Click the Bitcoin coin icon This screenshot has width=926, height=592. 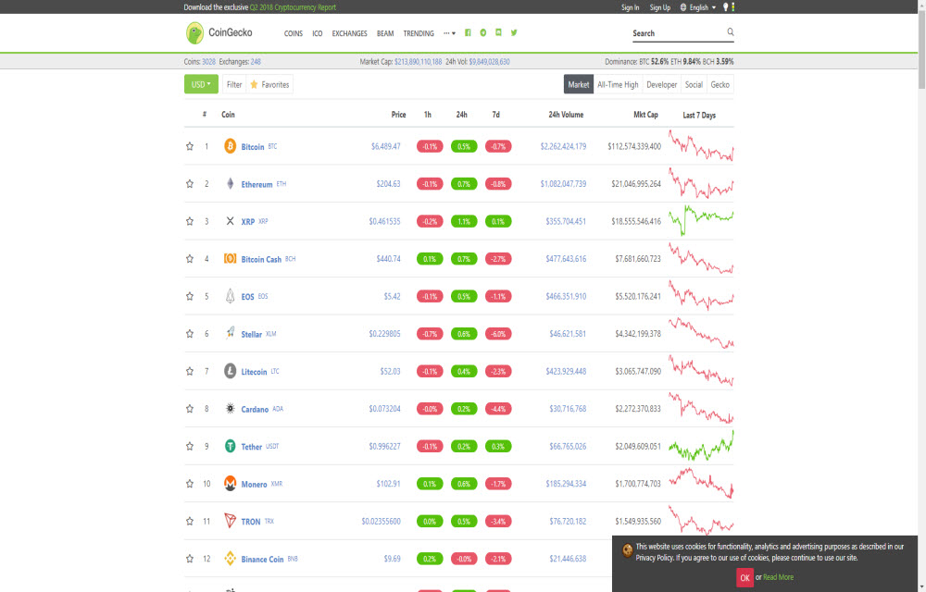[x=230, y=145]
